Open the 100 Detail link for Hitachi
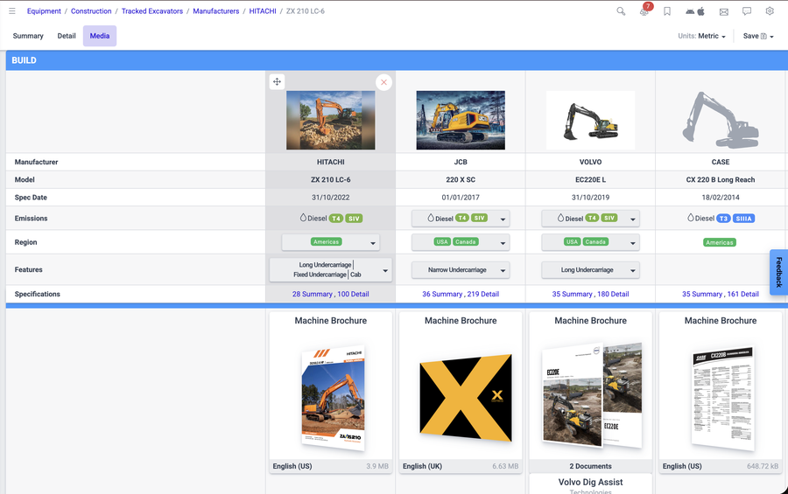 (x=353, y=294)
